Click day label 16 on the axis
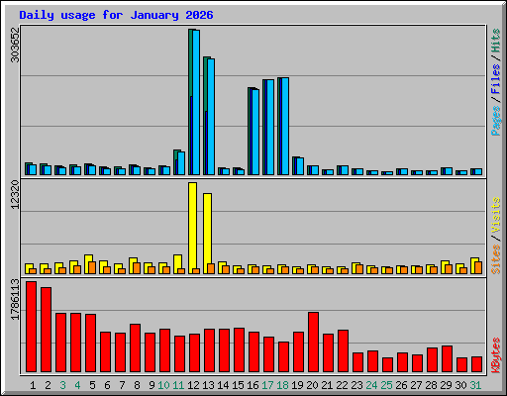The image size is (507, 396). click(253, 385)
